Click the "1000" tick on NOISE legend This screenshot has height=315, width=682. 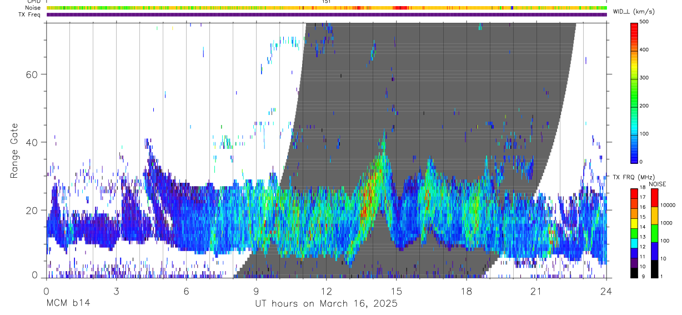point(667,223)
